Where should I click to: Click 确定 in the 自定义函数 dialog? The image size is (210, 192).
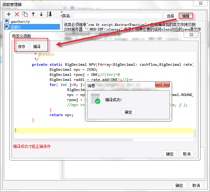[170, 154]
